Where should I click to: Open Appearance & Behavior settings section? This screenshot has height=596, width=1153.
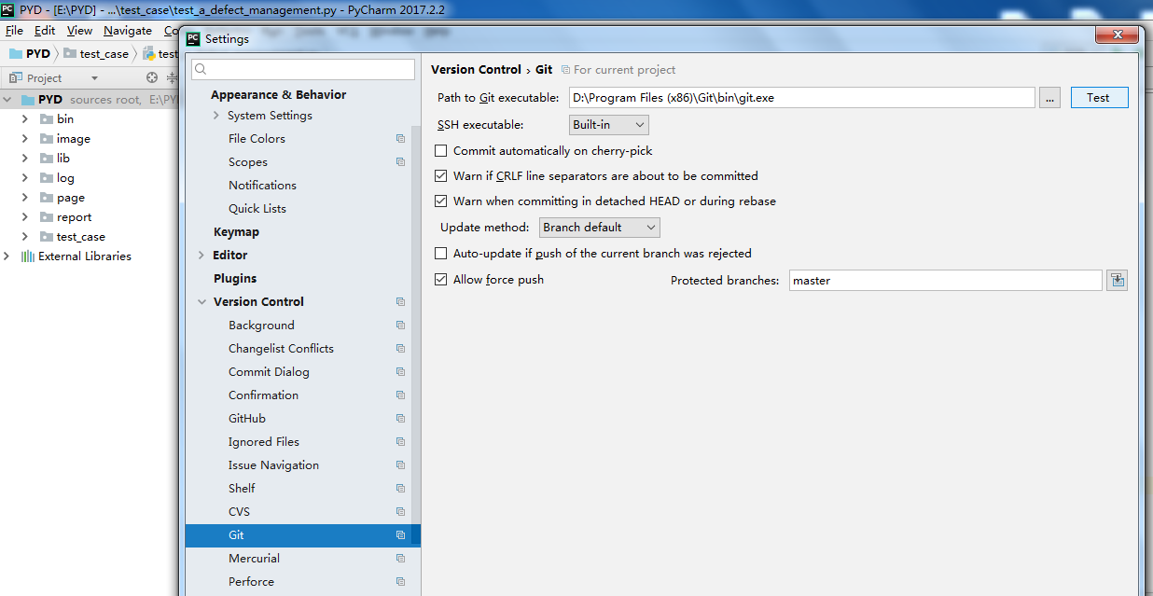click(278, 94)
